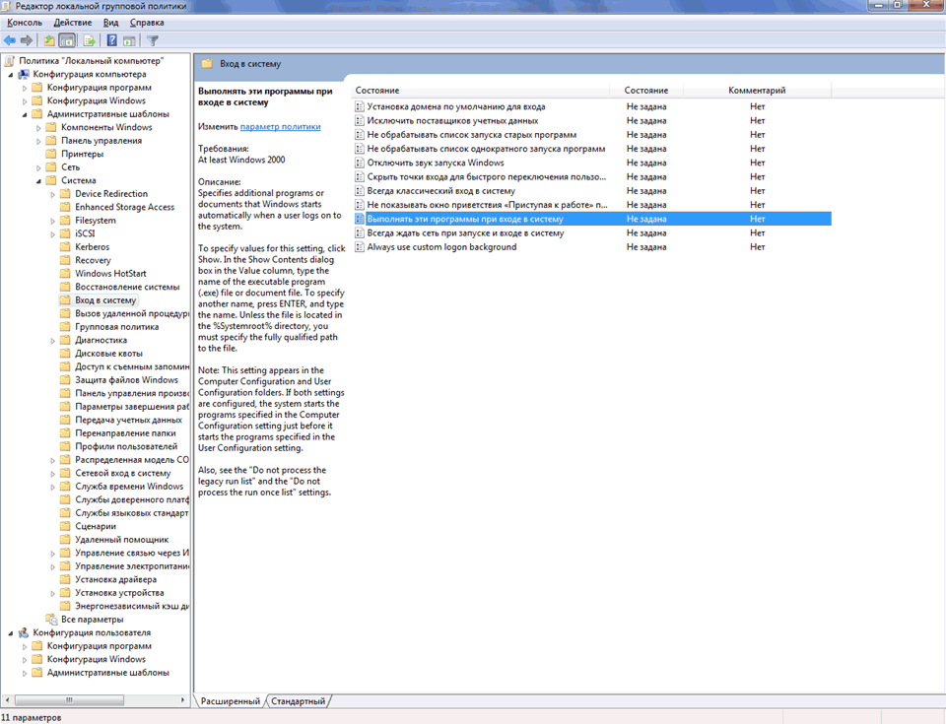Click the Filter funnel toolbar icon
The width and height of the screenshot is (946, 724).
(x=153, y=40)
